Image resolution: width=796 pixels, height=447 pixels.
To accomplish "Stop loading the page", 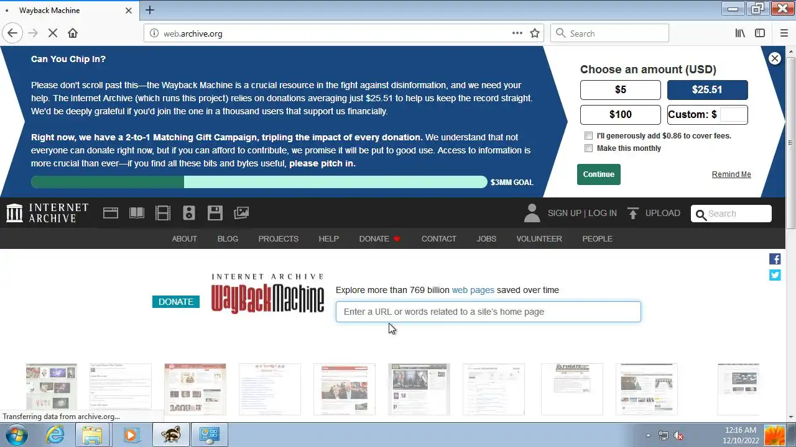I will (53, 34).
